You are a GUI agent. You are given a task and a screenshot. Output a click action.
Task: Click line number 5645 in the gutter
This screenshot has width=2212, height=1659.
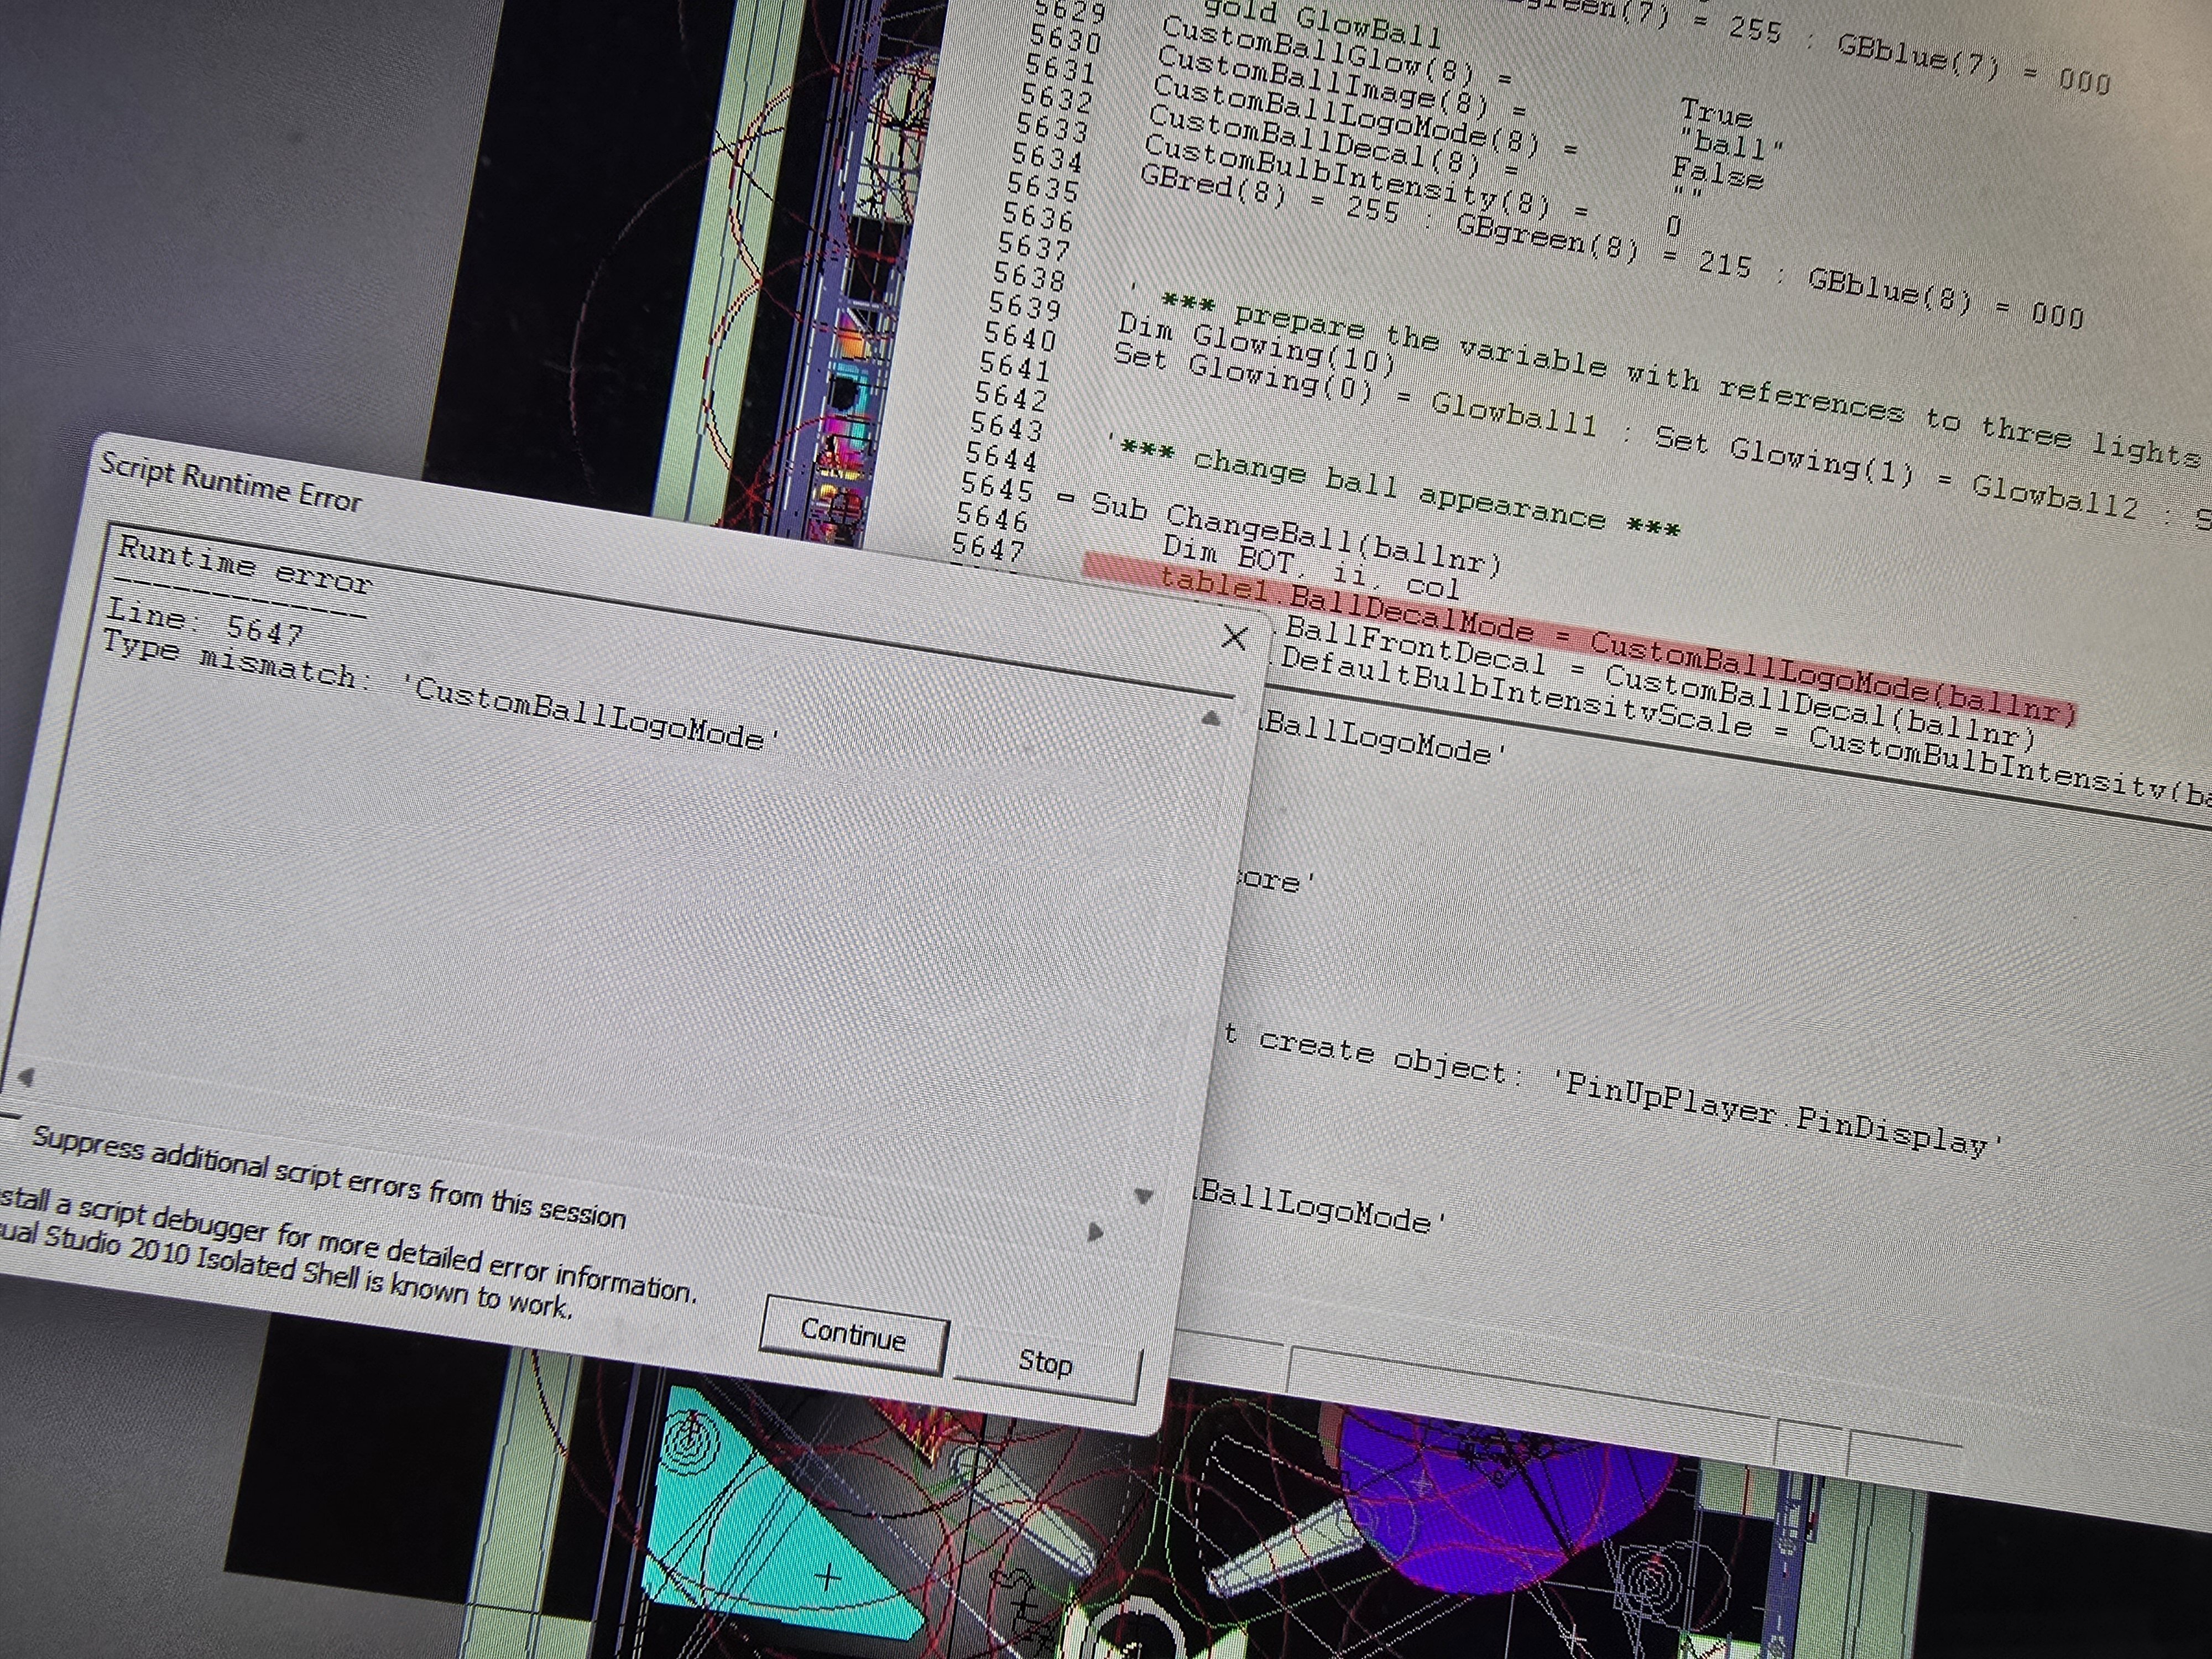(997, 487)
